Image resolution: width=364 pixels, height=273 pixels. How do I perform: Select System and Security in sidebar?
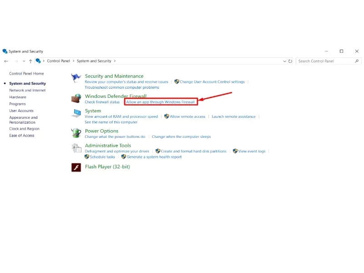[x=27, y=83]
